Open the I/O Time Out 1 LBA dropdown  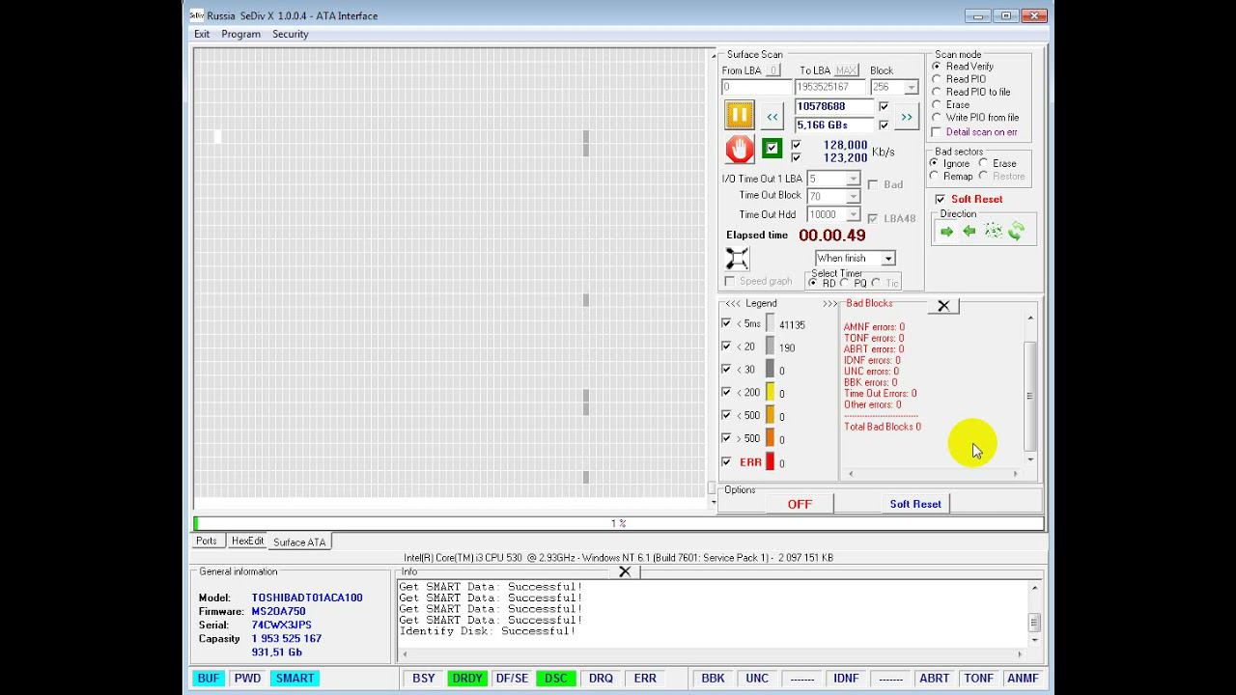pos(853,180)
